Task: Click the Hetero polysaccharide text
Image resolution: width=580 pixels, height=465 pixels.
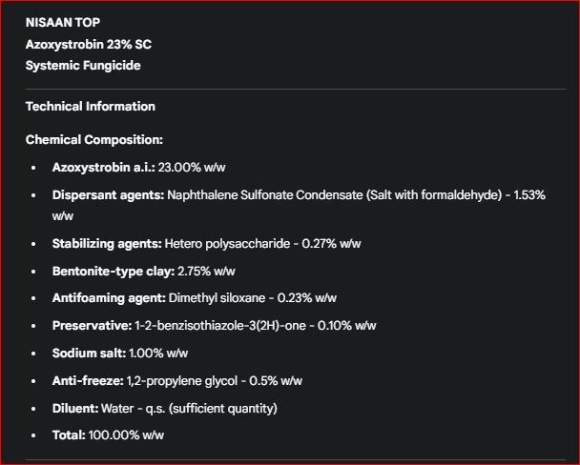Action: pos(227,243)
